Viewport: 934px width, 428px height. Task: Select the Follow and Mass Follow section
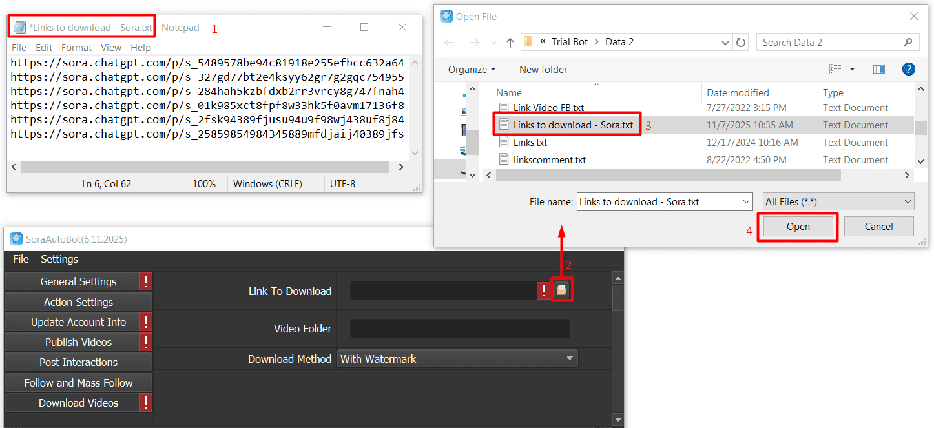pos(78,383)
